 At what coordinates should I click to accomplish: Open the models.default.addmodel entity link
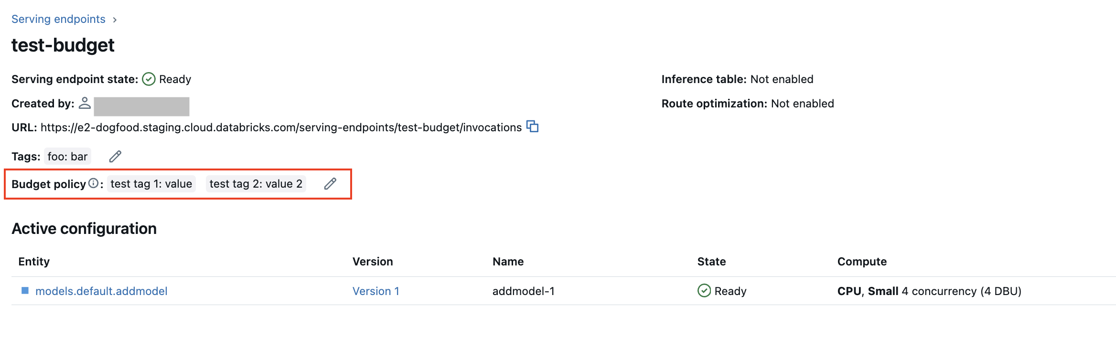(102, 291)
